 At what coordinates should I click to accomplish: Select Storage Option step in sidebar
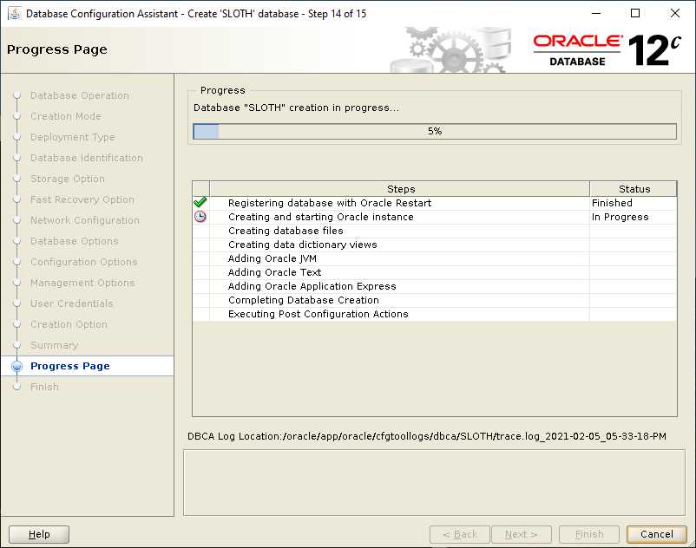pyautogui.click(x=68, y=179)
